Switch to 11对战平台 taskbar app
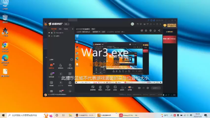 (x=85, y=115)
